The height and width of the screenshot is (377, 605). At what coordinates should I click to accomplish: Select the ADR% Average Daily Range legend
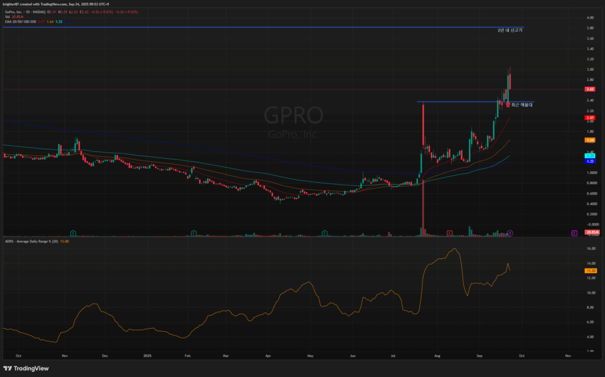point(32,241)
